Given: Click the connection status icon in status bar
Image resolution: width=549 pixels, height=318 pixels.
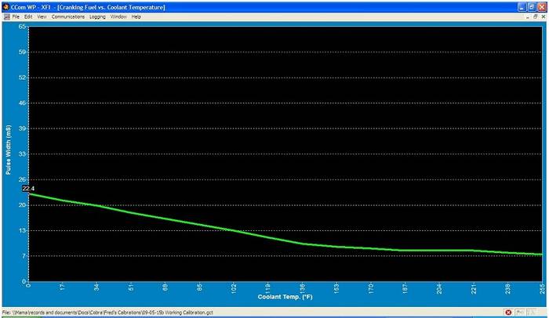Looking at the screenshot, I should [520, 312].
